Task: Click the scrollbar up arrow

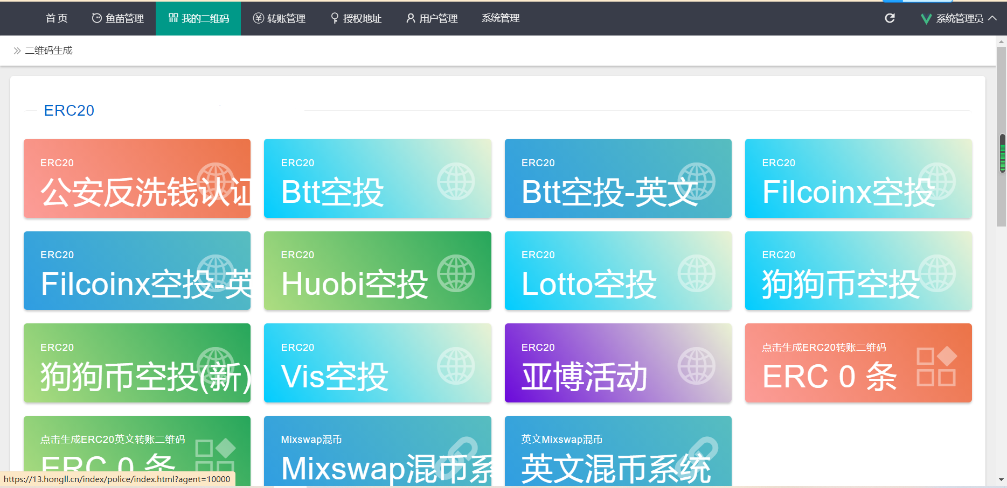Action: (1001, 41)
